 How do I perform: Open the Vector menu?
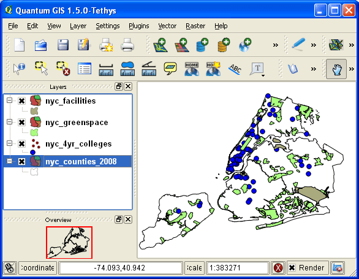167,26
